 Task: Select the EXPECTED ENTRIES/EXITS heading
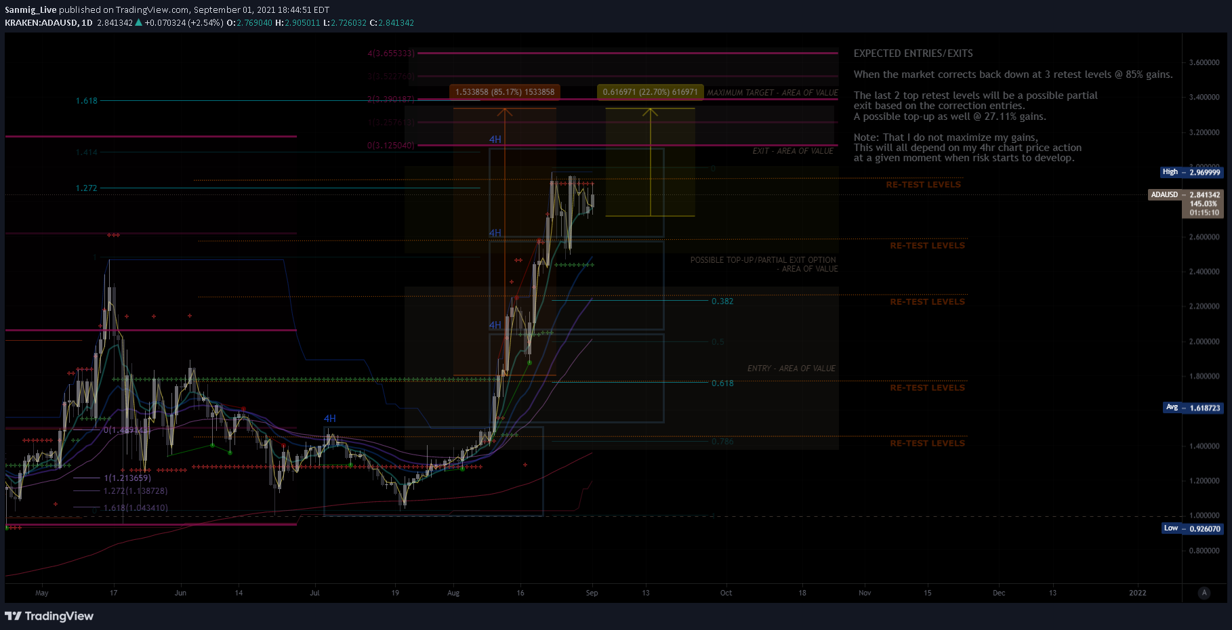tap(913, 54)
